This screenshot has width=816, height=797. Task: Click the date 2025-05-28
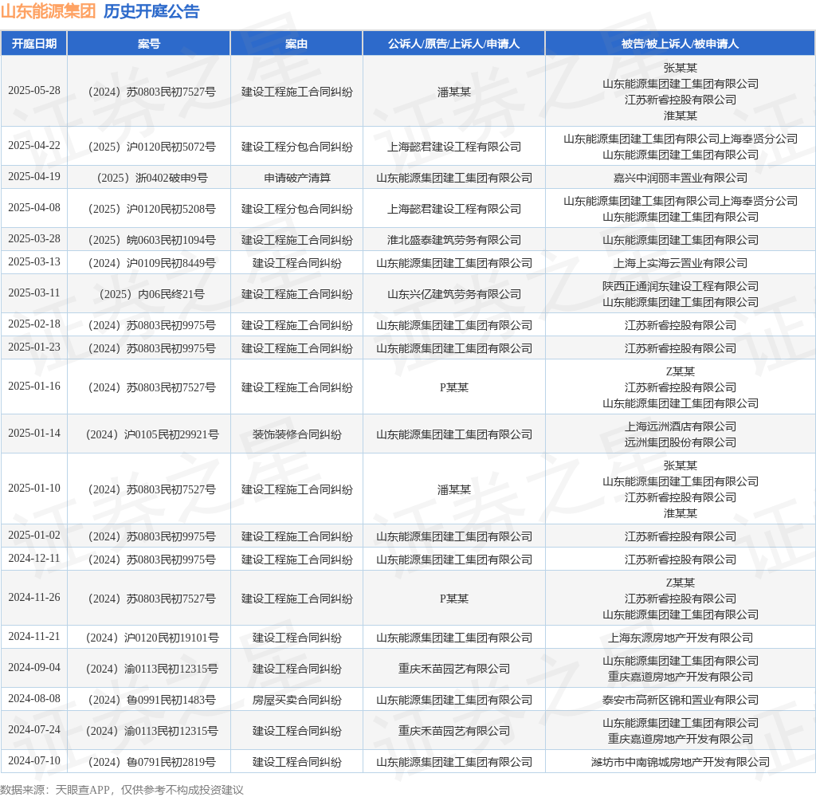pyautogui.click(x=34, y=91)
